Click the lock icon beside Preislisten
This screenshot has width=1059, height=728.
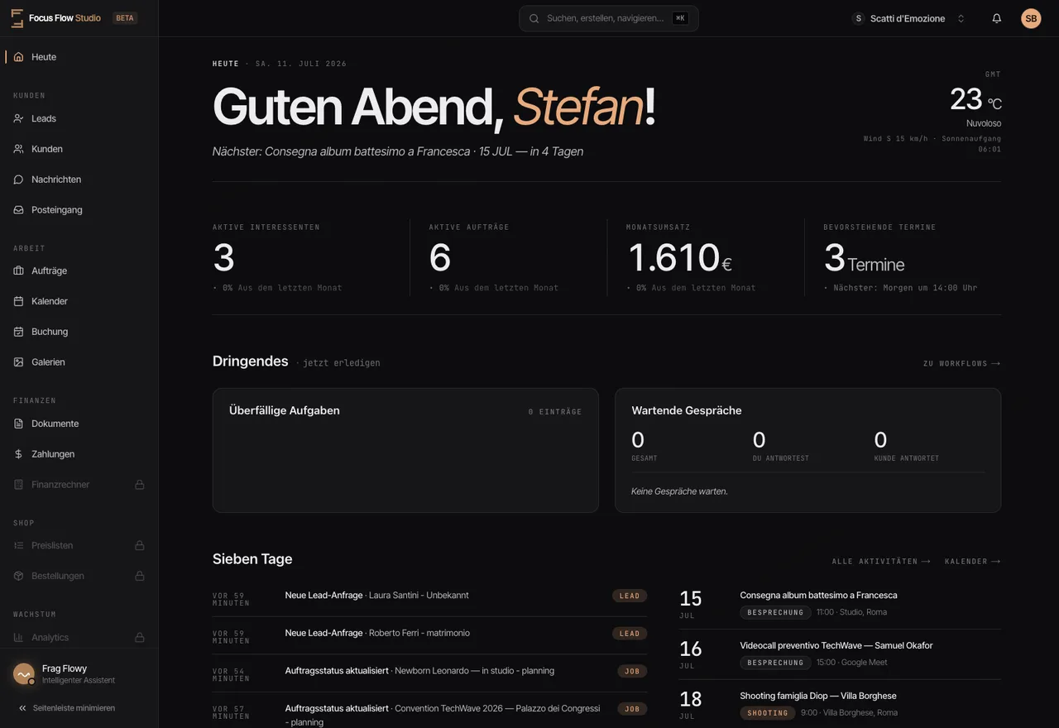click(140, 545)
